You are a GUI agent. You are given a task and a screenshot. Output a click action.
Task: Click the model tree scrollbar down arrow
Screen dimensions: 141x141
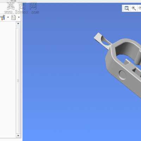18,135
